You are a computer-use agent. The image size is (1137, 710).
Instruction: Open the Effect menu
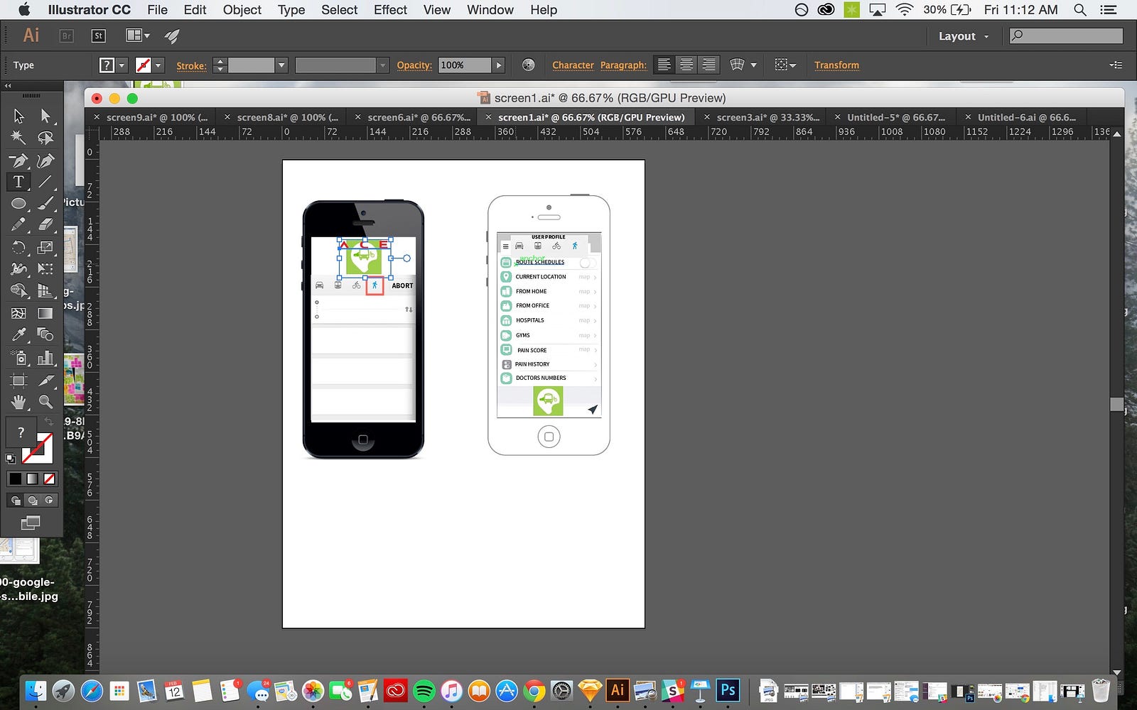click(x=390, y=10)
